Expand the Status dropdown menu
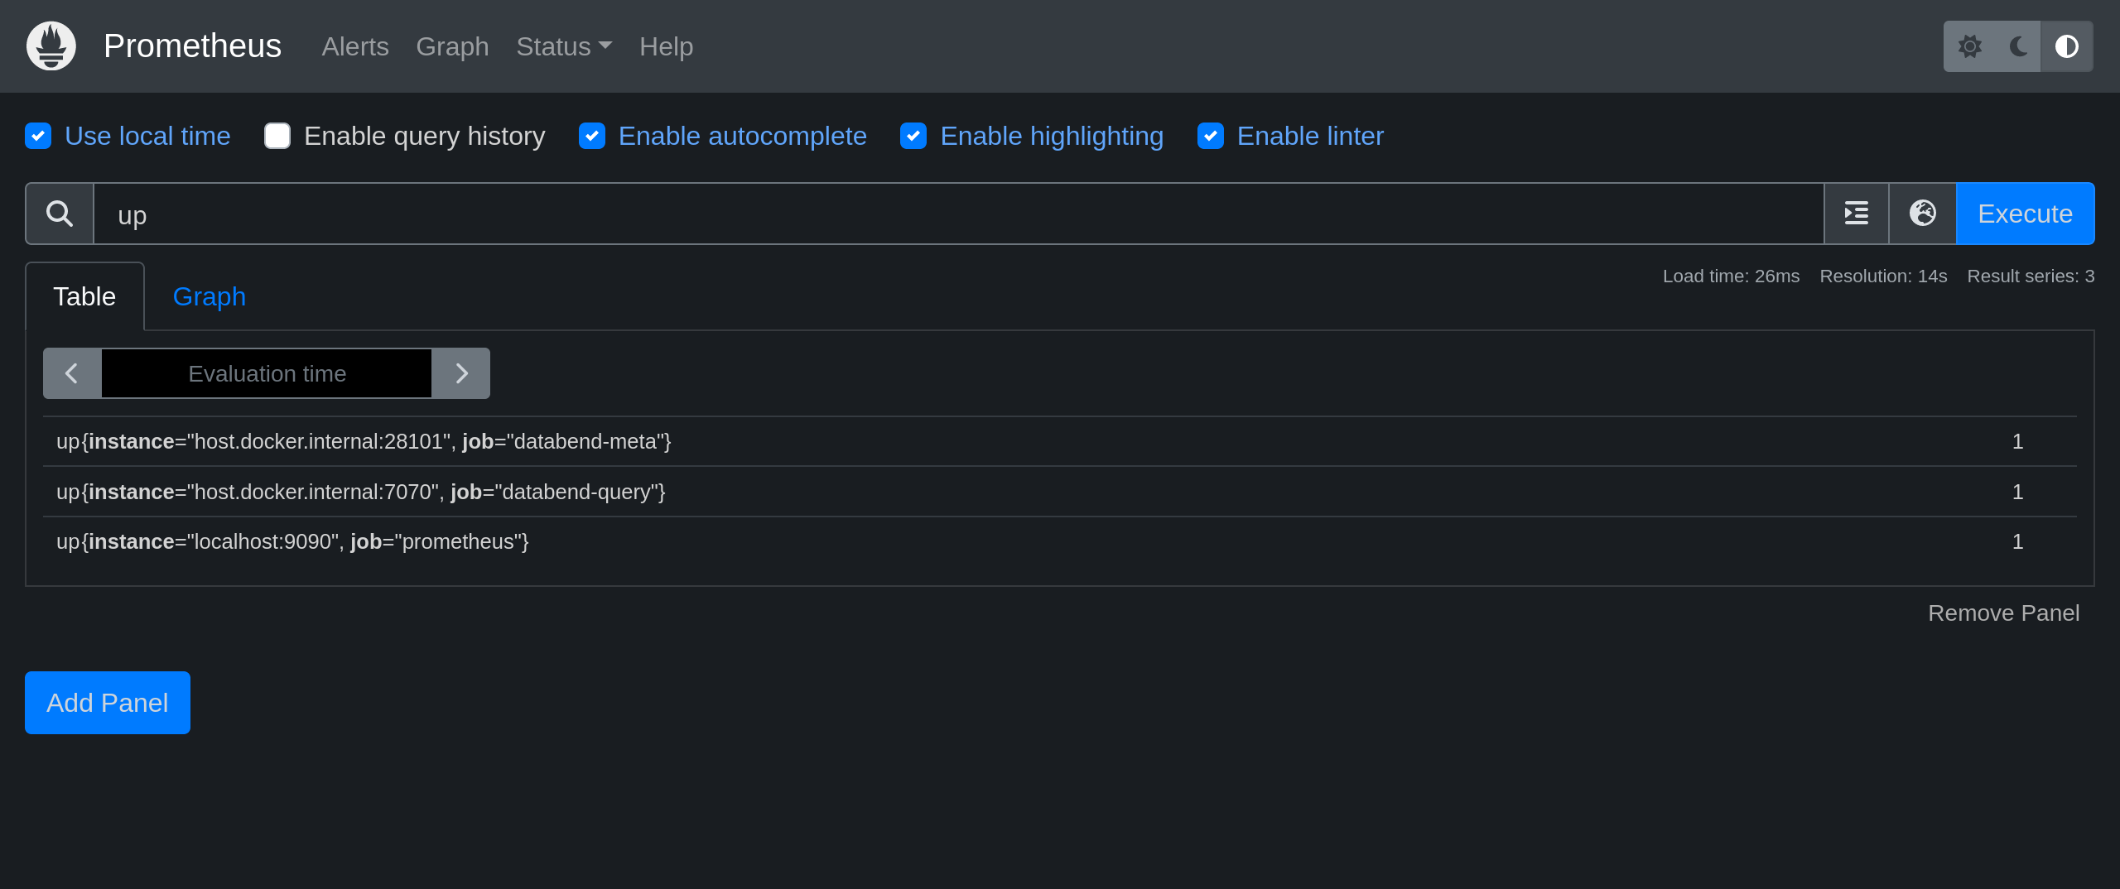The height and width of the screenshot is (889, 2120). click(x=563, y=46)
